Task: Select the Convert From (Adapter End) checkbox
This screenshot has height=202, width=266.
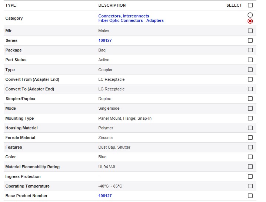Action: tap(250, 79)
